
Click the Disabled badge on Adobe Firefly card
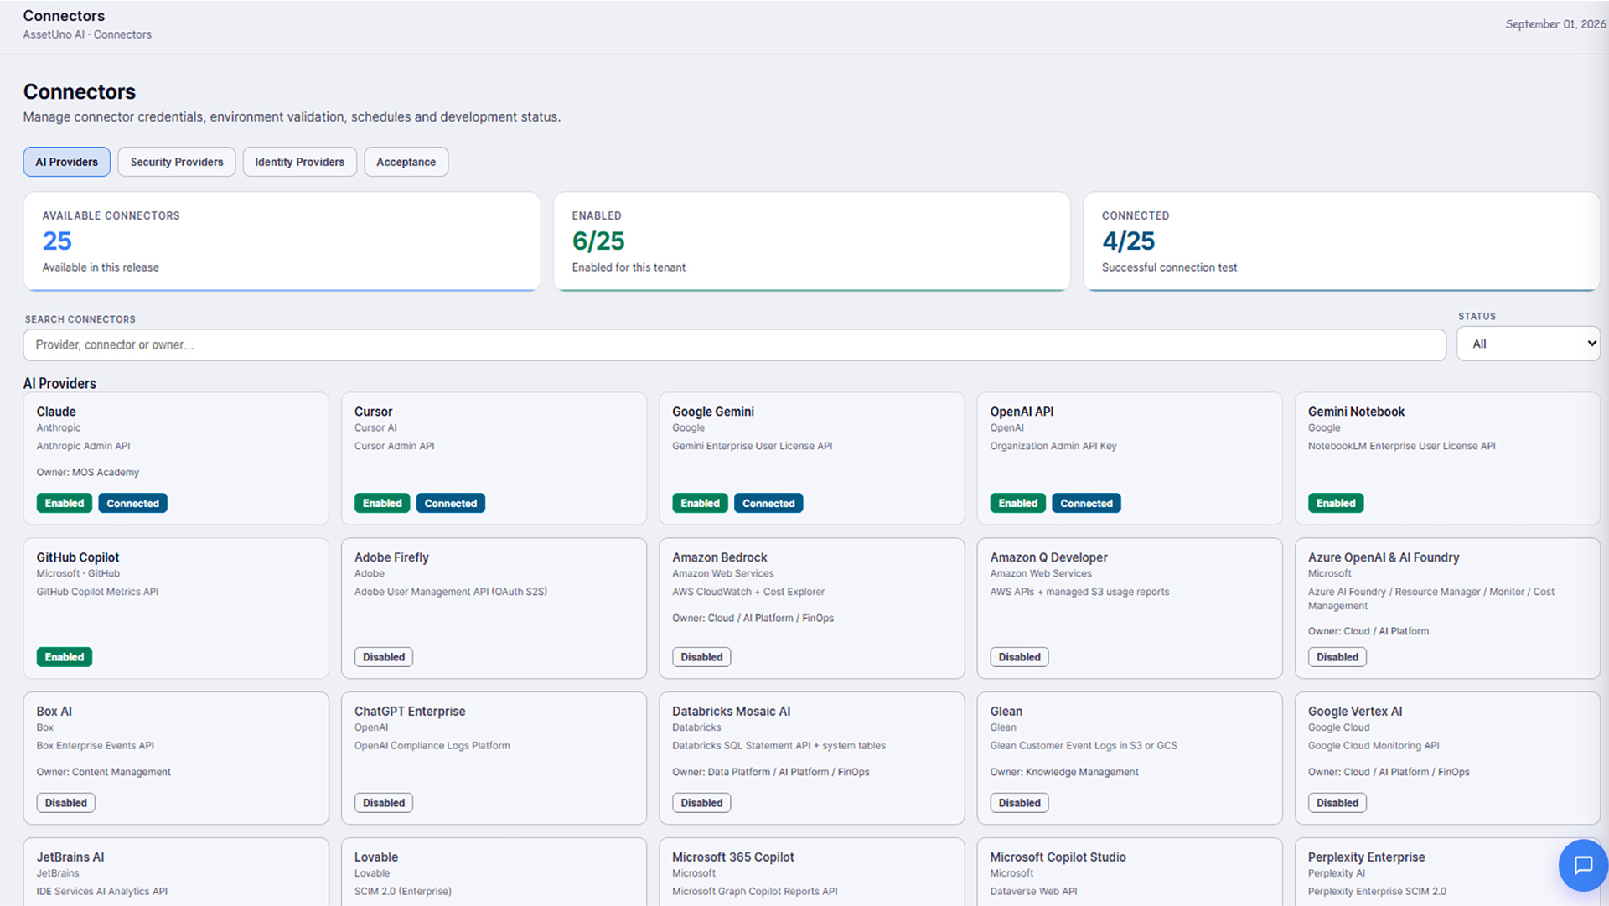[x=384, y=657]
